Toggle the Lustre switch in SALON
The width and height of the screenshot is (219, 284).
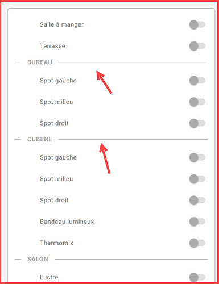pyautogui.click(x=197, y=278)
